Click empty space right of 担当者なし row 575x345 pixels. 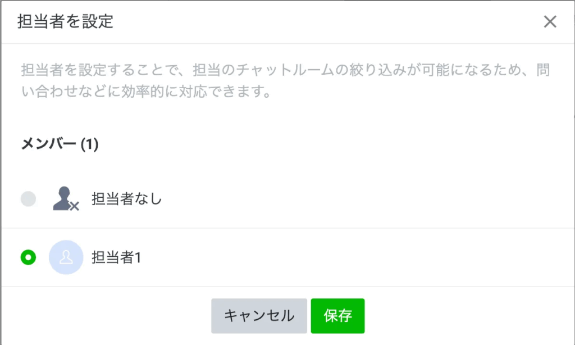click(365, 199)
